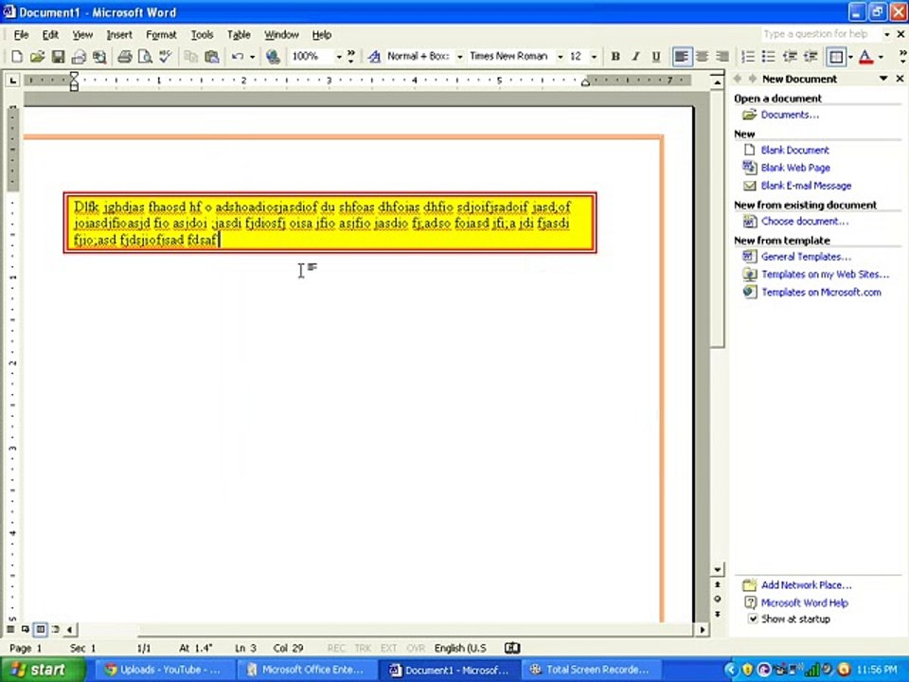This screenshot has height=682, width=909.
Task: Toggle bold formatting
Action: pos(615,56)
